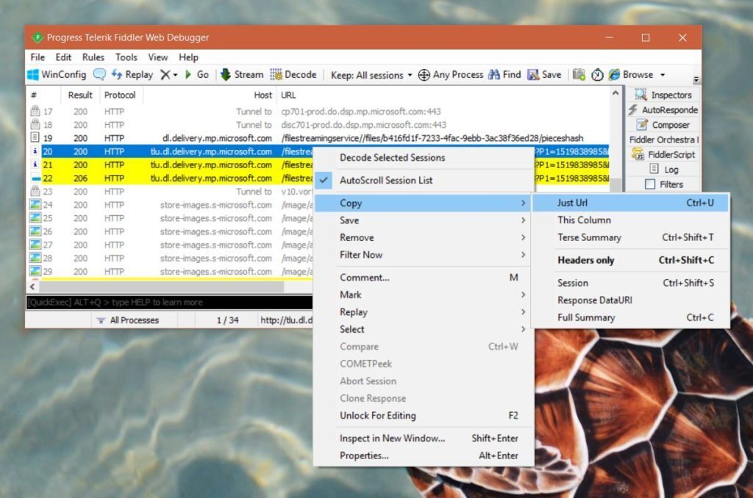The width and height of the screenshot is (753, 498).
Task: Click the Stream toolbar icon
Action: (x=242, y=74)
